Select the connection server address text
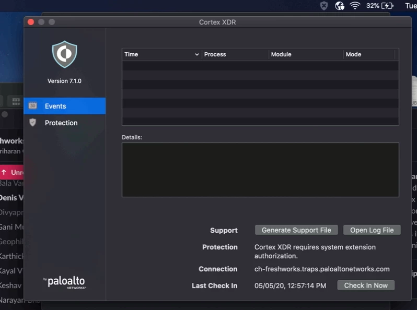This screenshot has height=310, width=417. point(322,269)
